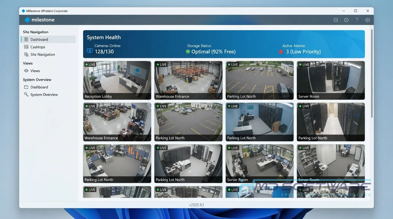Click the circular target icon in header
393x219 pixels.
point(346,20)
